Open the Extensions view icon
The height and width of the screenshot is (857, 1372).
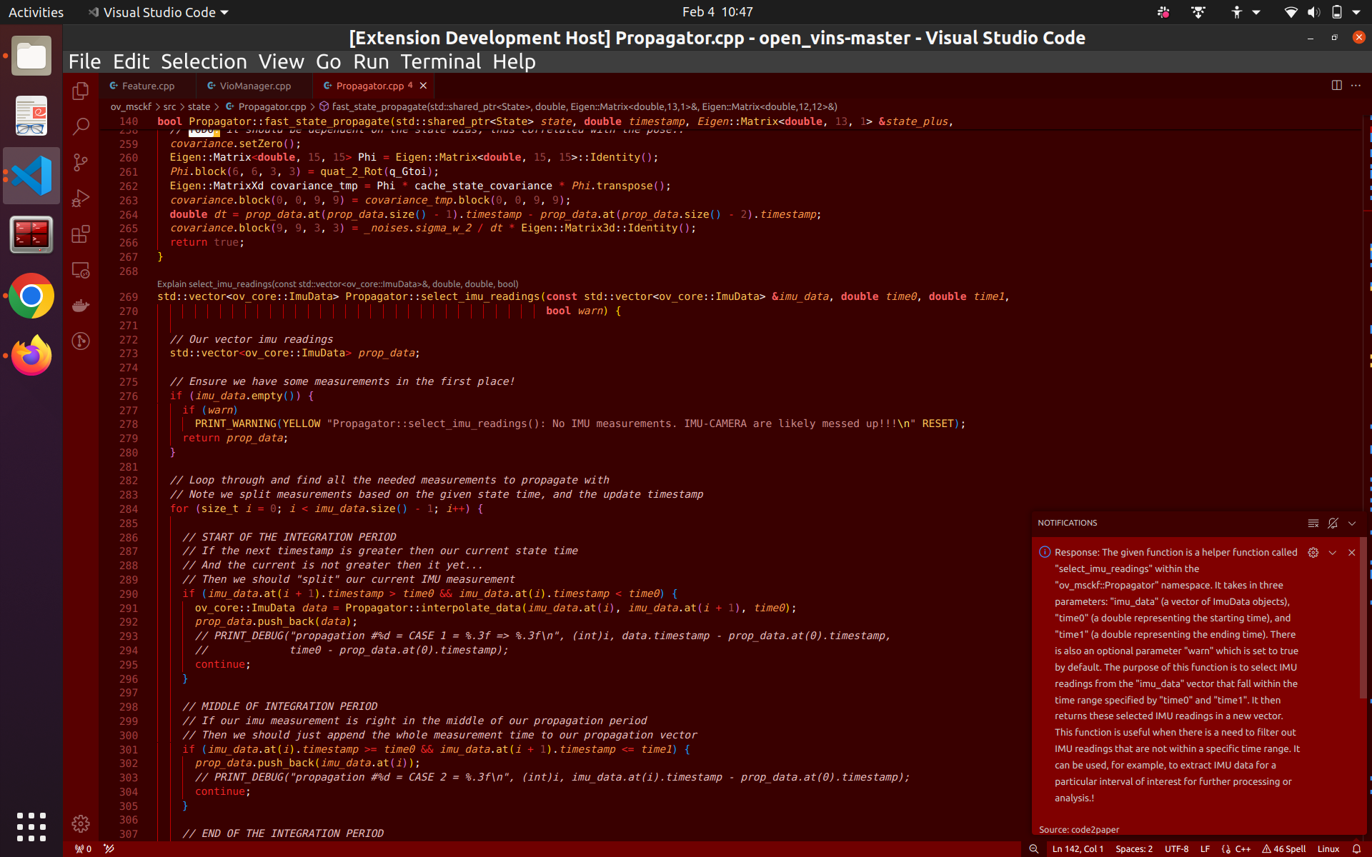click(x=81, y=234)
